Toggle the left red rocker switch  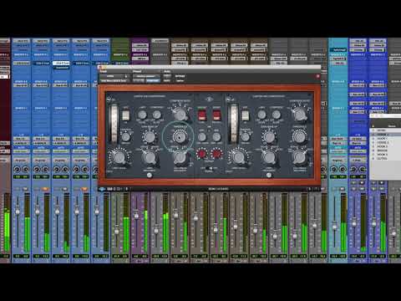tap(201, 115)
